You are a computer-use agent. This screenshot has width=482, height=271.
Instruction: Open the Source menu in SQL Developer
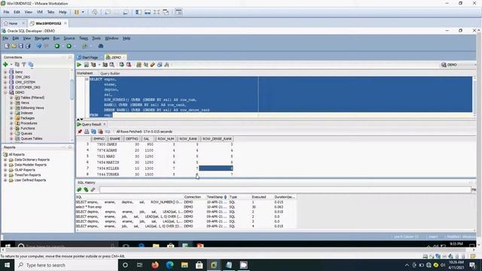coord(69,38)
